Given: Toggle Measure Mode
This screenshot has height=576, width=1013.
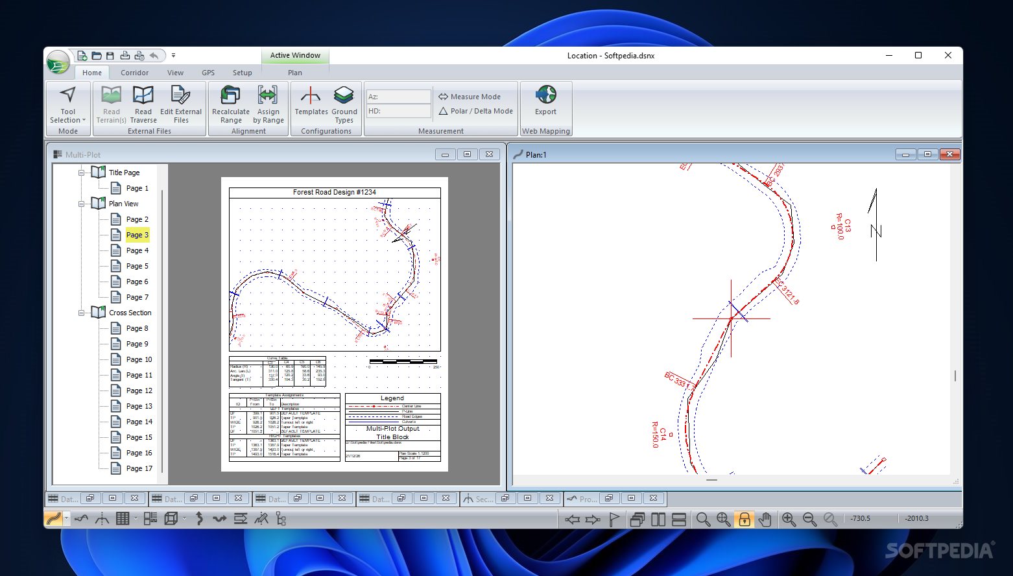Looking at the screenshot, I should click(470, 97).
